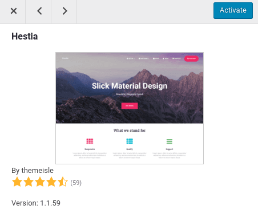Click the blue list Quality icon in preview
258x213 pixels.
pyautogui.click(x=130, y=141)
